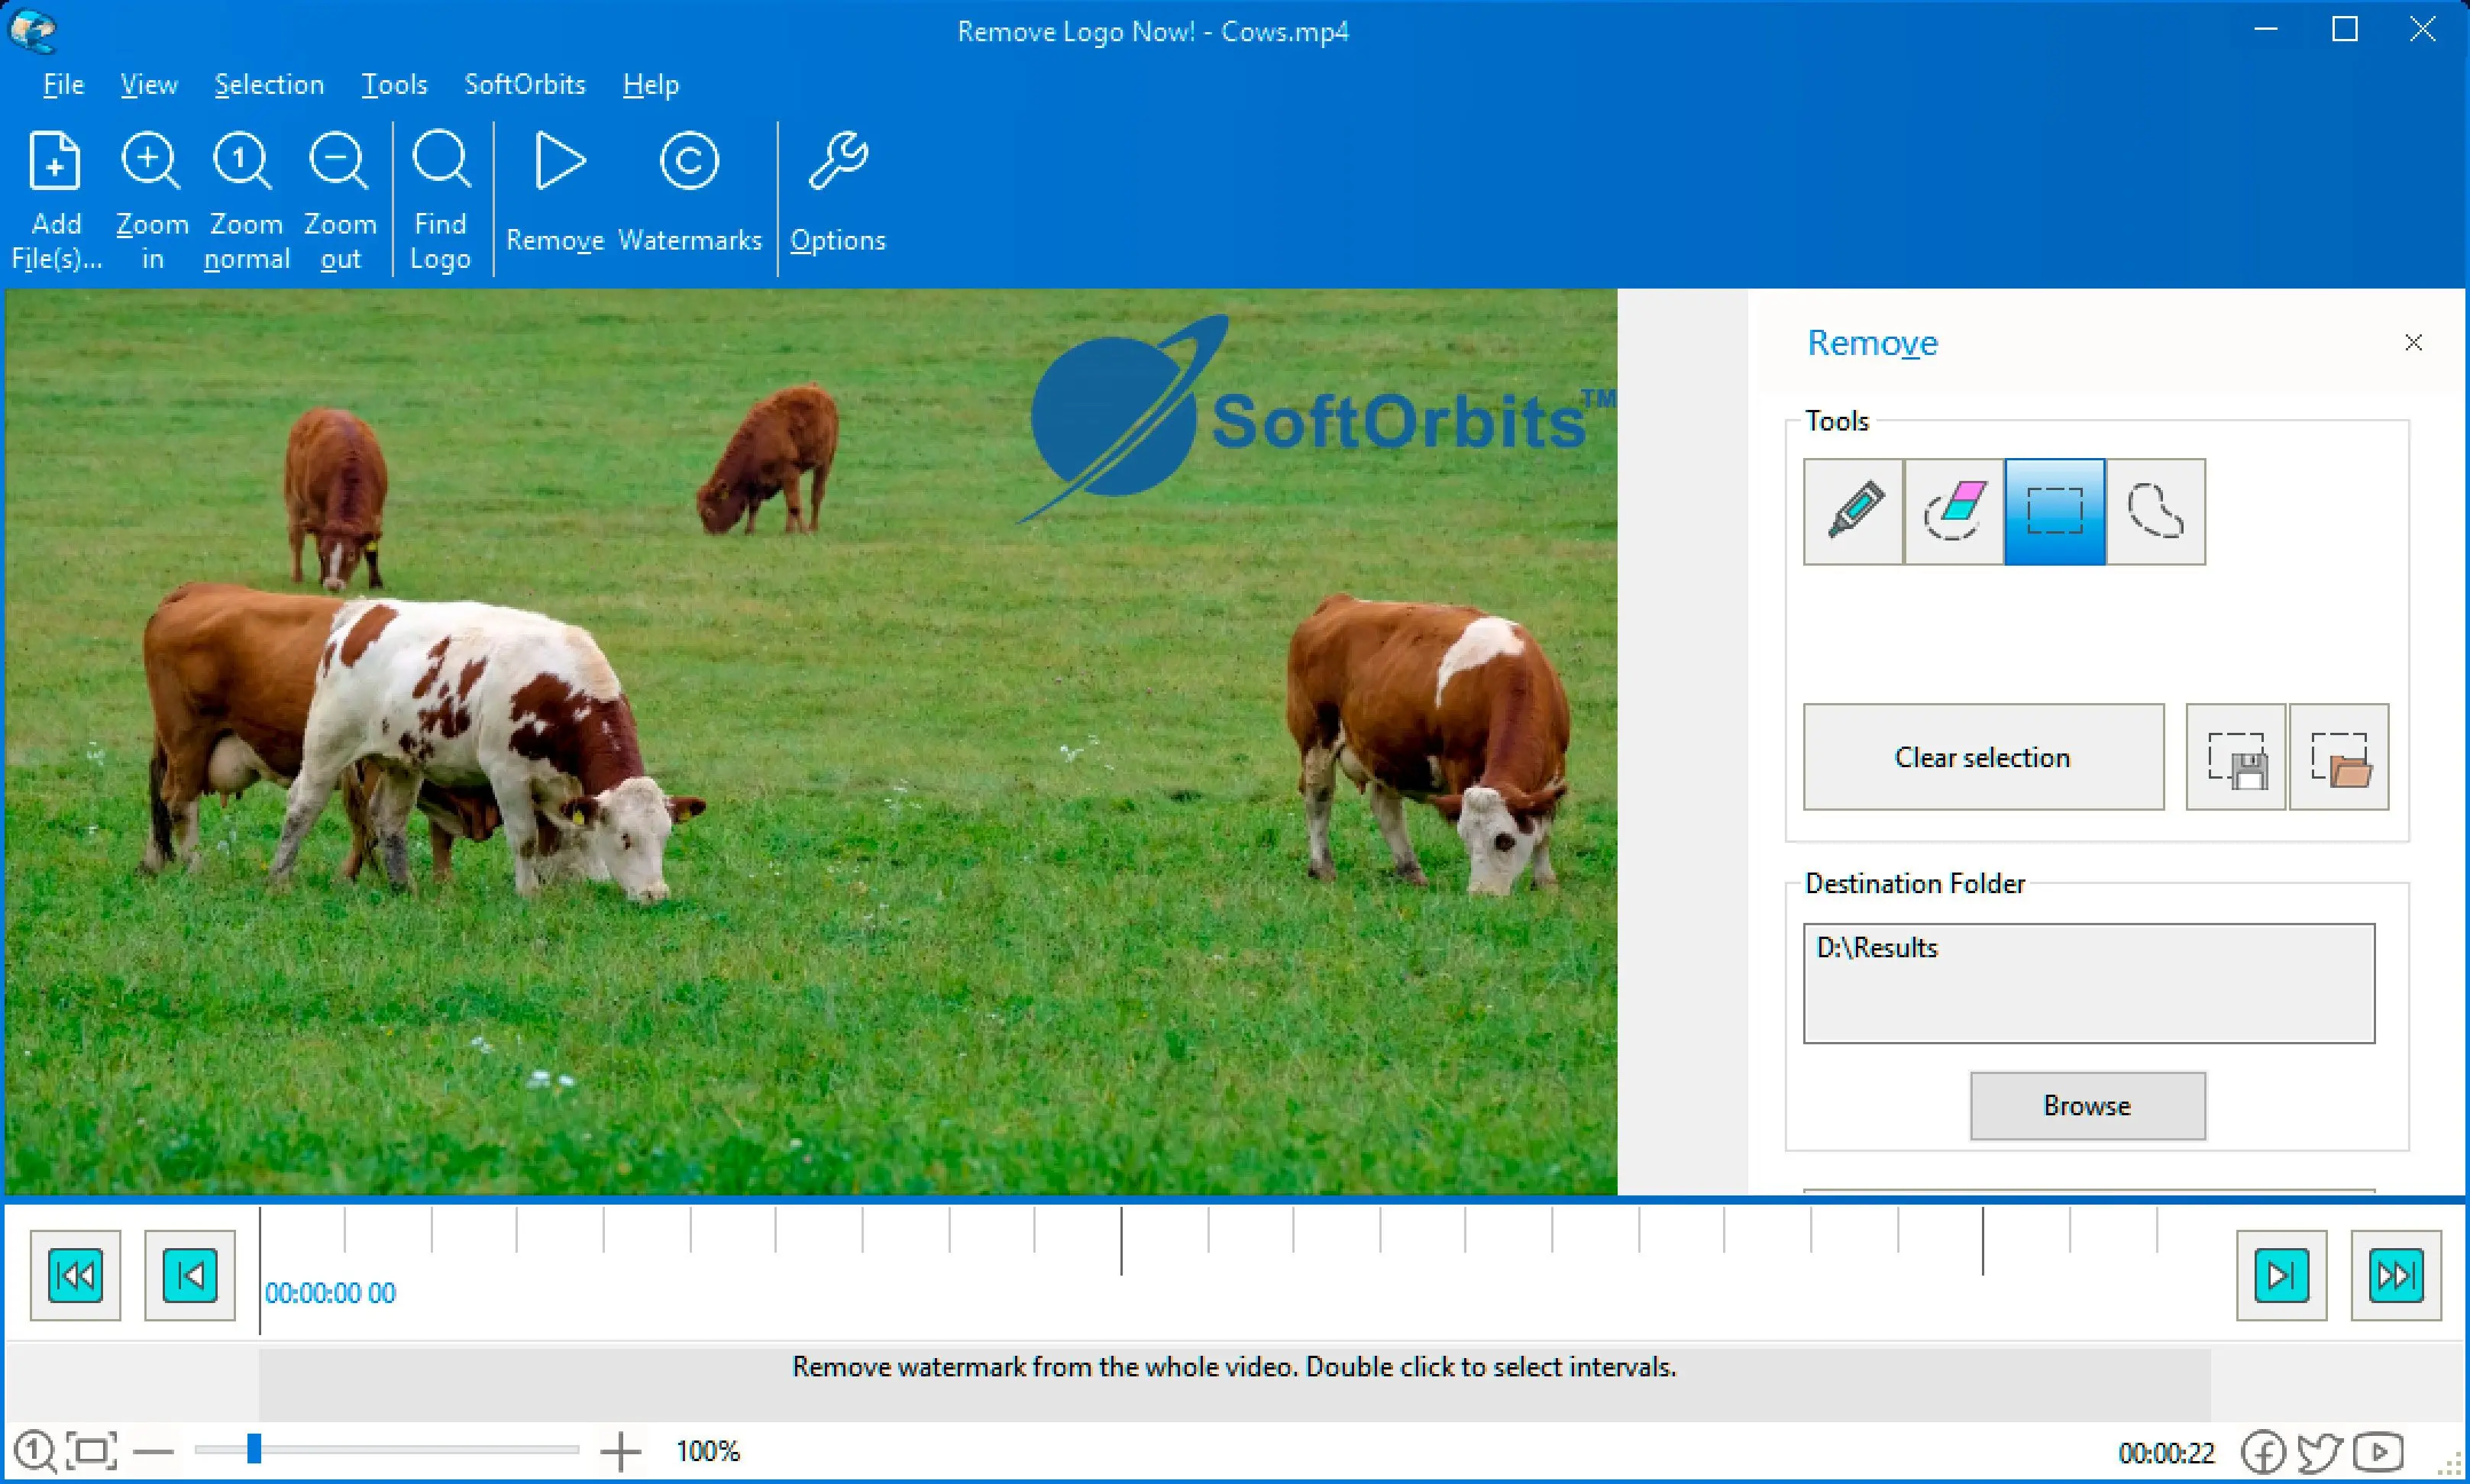Open the Selection menu
The height and width of the screenshot is (1484, 2470).
pyautogui.click(x=269, y=85)
